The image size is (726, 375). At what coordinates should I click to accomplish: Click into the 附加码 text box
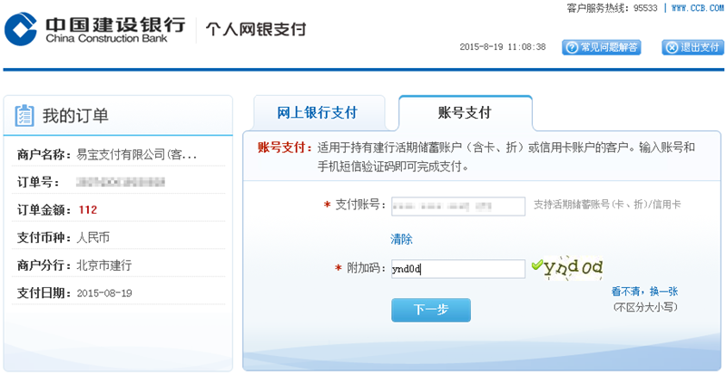tap(457, 269)
